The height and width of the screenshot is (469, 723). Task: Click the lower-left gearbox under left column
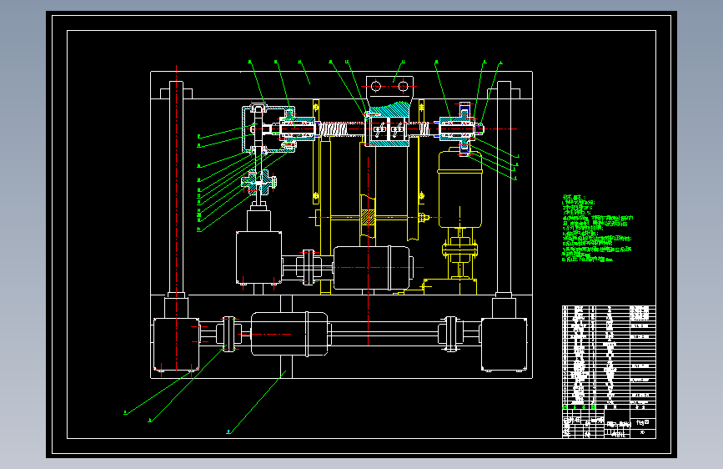point(176,345)
